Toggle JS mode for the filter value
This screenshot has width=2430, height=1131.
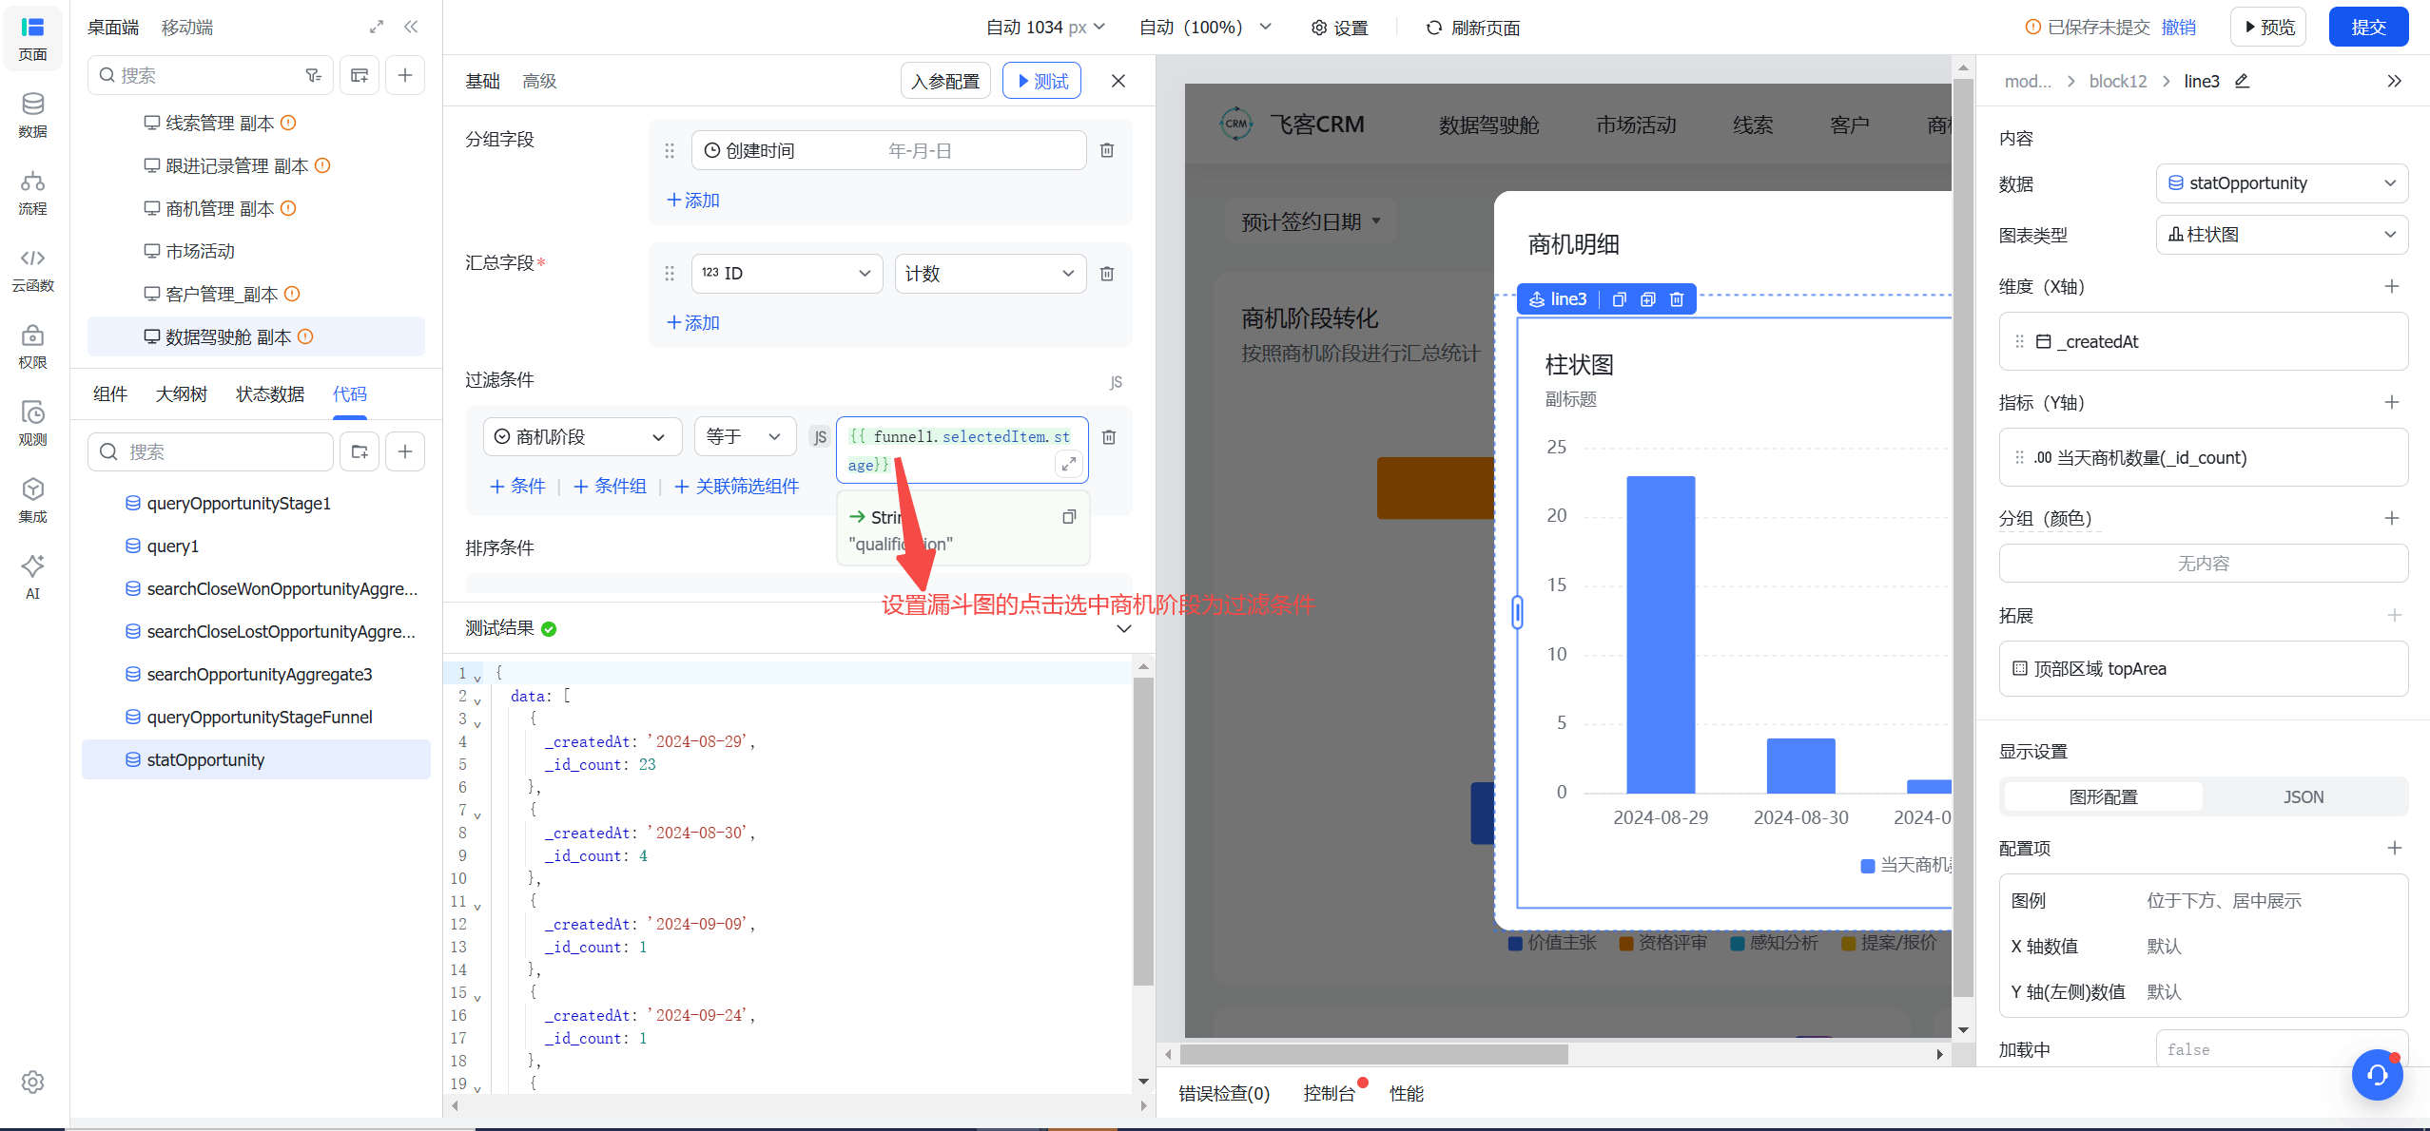coord(819,437)
